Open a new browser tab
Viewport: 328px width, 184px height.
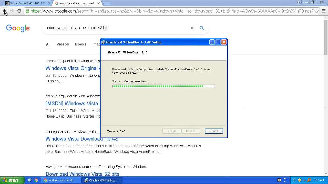pos(107,3)
